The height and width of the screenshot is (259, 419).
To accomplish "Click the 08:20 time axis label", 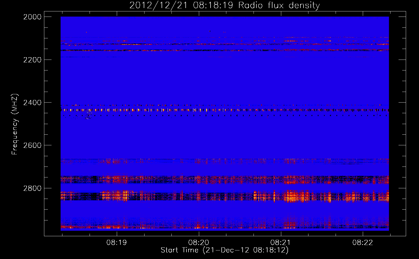I will click(199, 243).
